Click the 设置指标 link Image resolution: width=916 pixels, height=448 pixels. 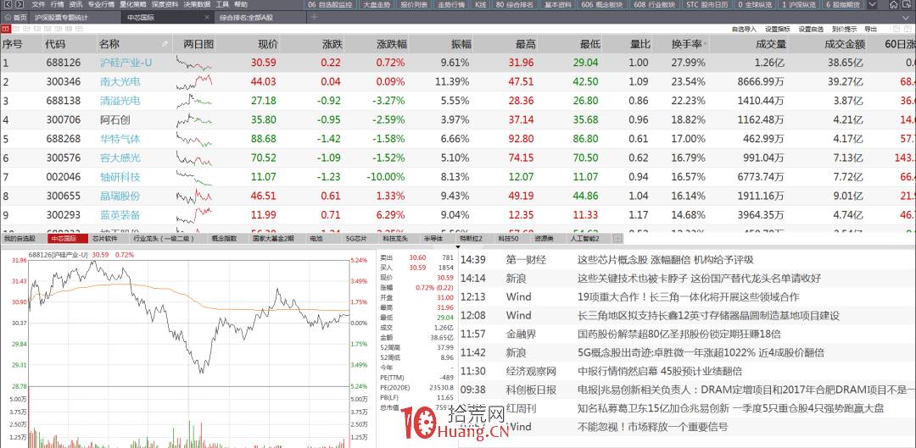778,28
